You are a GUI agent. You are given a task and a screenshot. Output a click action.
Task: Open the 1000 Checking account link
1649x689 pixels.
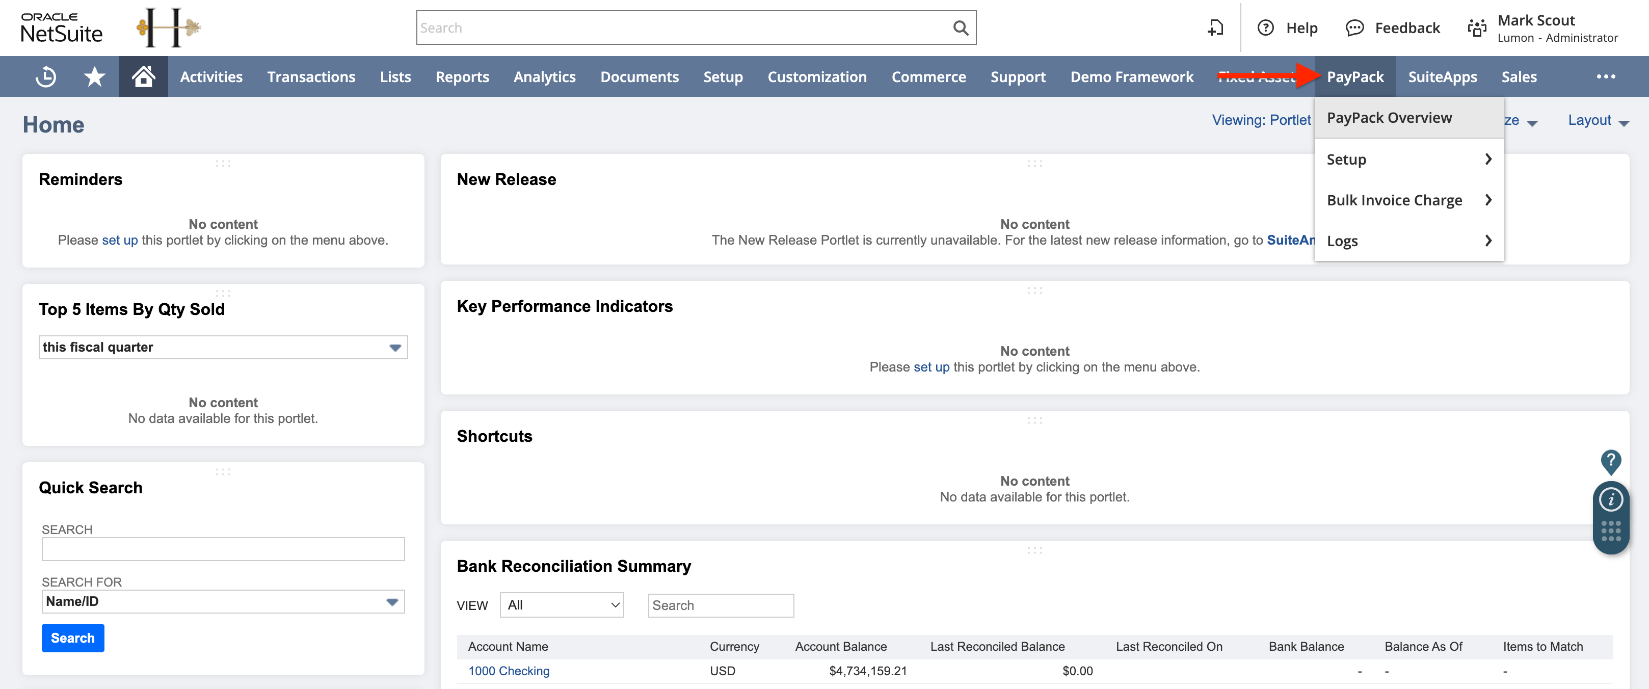click(509, 671)
